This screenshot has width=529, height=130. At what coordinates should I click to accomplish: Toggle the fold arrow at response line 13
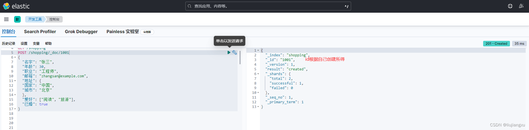click(258, 107)
